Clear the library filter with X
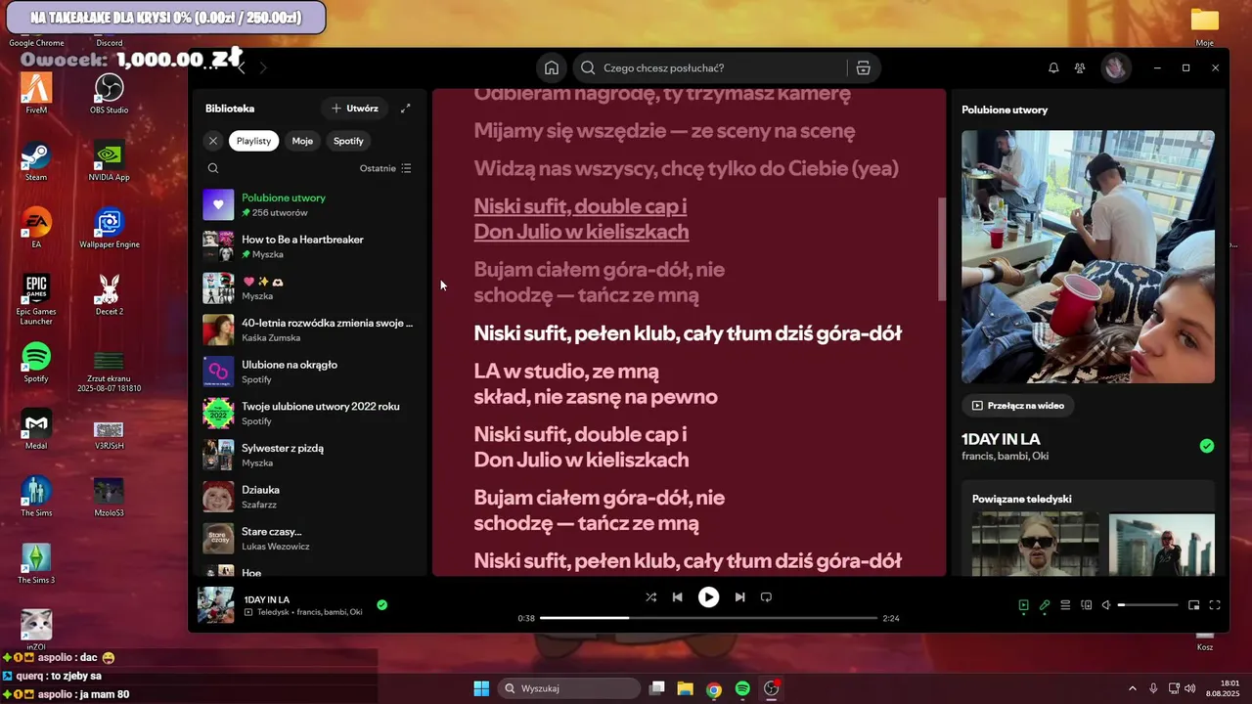This screenshot has height=704, width=1252. tap(213, 141)
